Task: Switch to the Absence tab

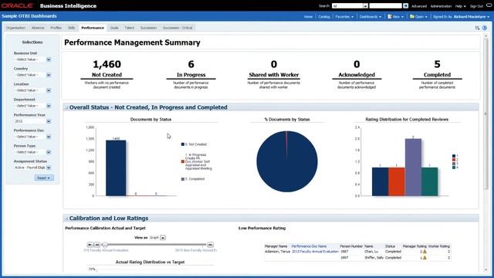Action: (38, 28)
